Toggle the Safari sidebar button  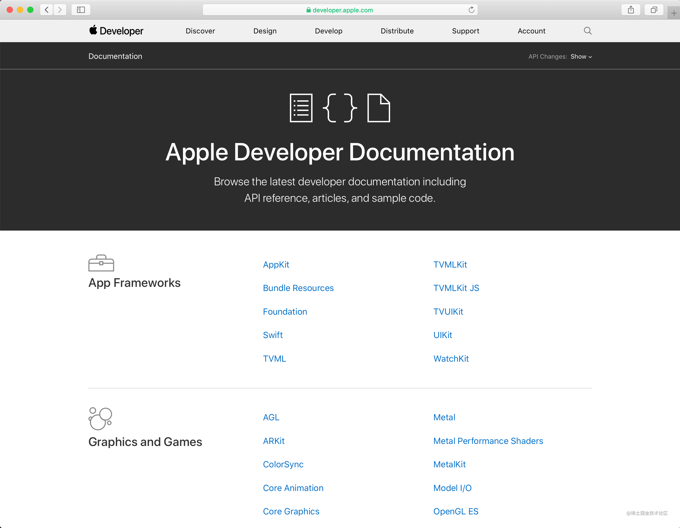81,10
